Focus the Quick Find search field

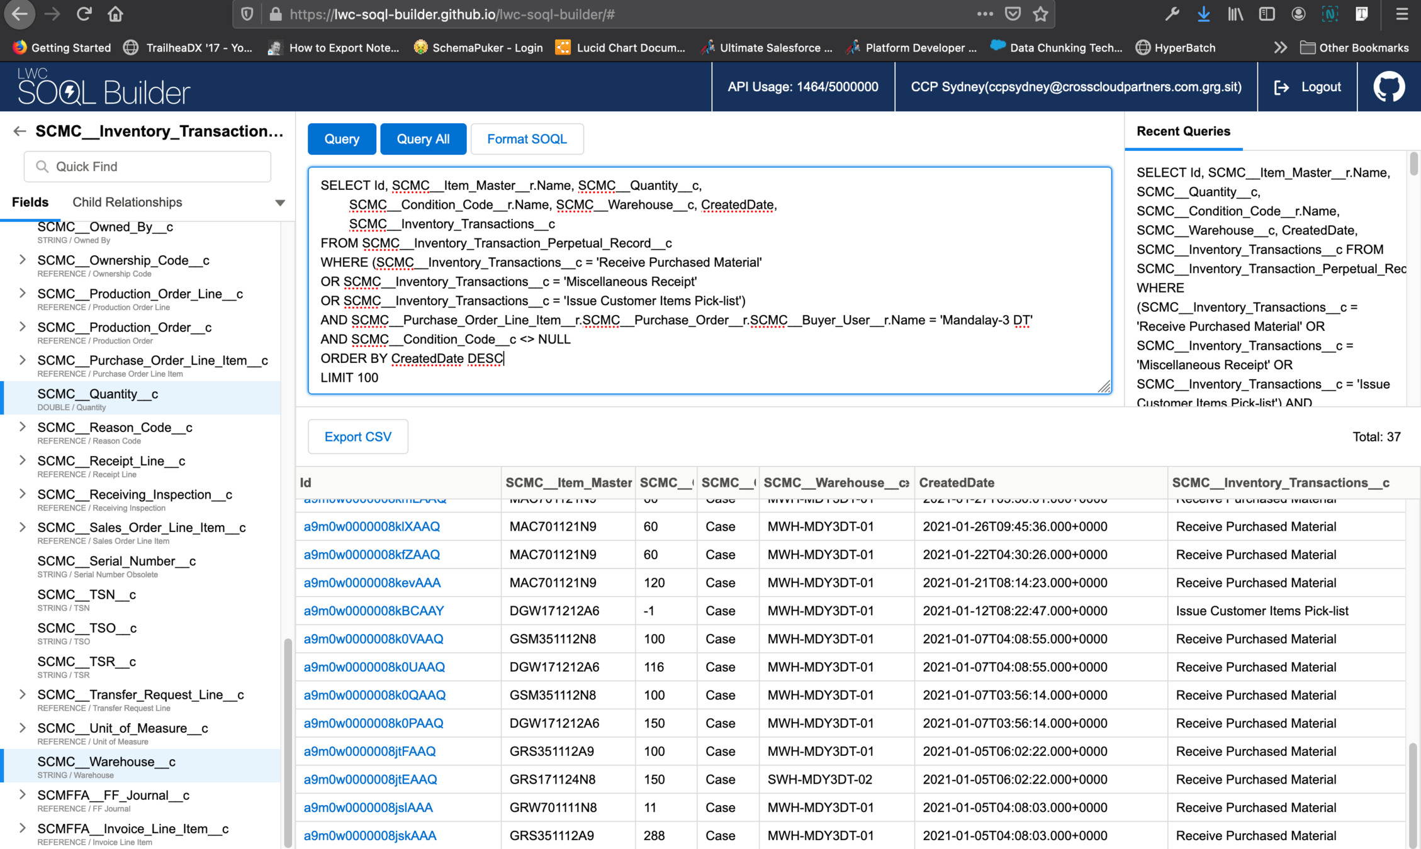[147, 167]
